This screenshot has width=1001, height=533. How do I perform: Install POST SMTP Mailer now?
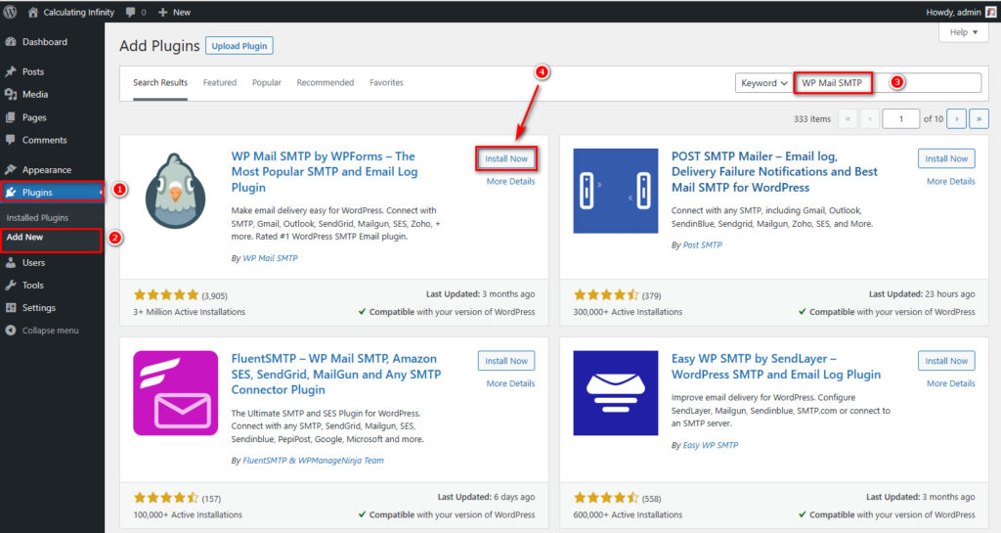(946, 159)
